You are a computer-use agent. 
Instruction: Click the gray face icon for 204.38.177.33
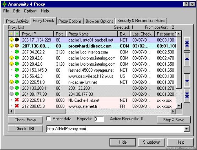point(11,94)
